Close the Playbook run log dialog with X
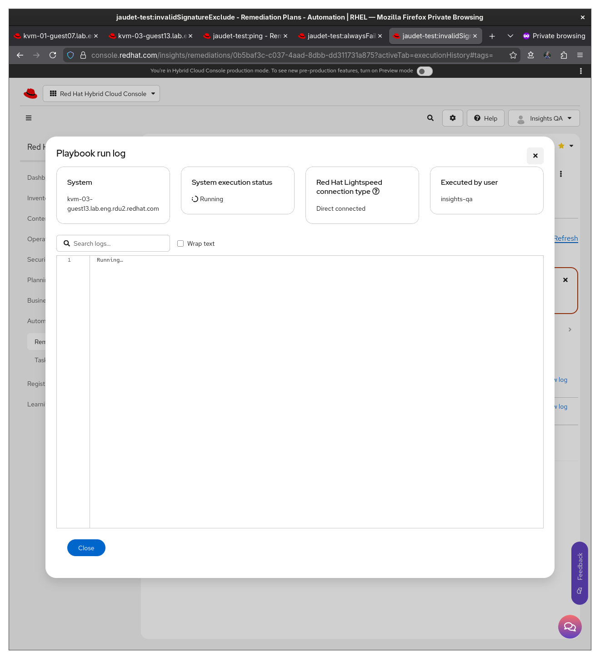 tap(535, 156)
